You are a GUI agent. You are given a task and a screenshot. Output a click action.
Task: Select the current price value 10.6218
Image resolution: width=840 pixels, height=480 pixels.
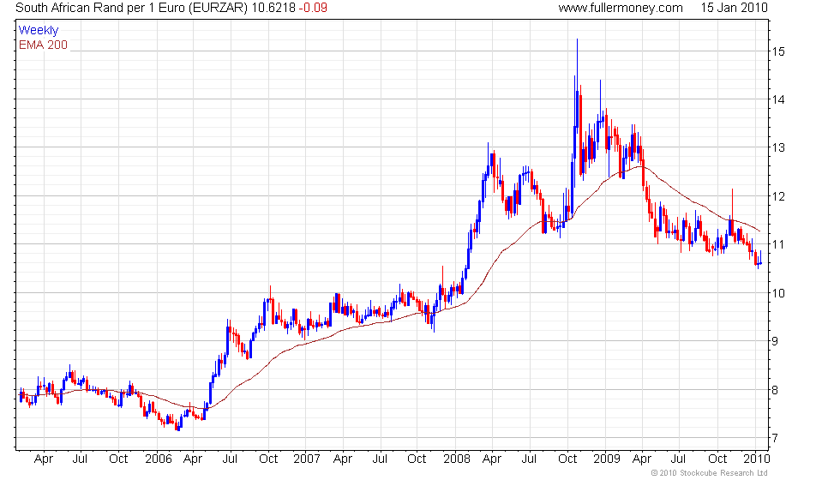pyautogui.click(x=273, y=8)
